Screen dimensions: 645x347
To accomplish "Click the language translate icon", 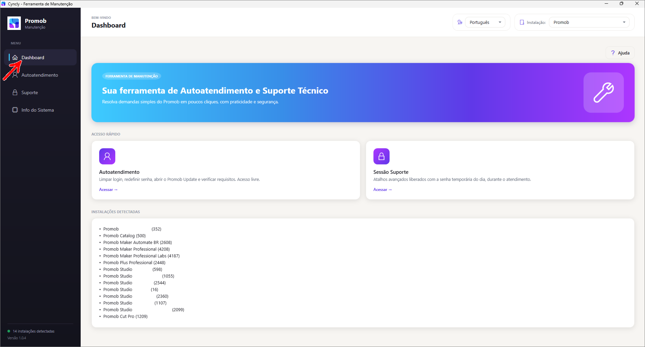I will click(460, 22).
